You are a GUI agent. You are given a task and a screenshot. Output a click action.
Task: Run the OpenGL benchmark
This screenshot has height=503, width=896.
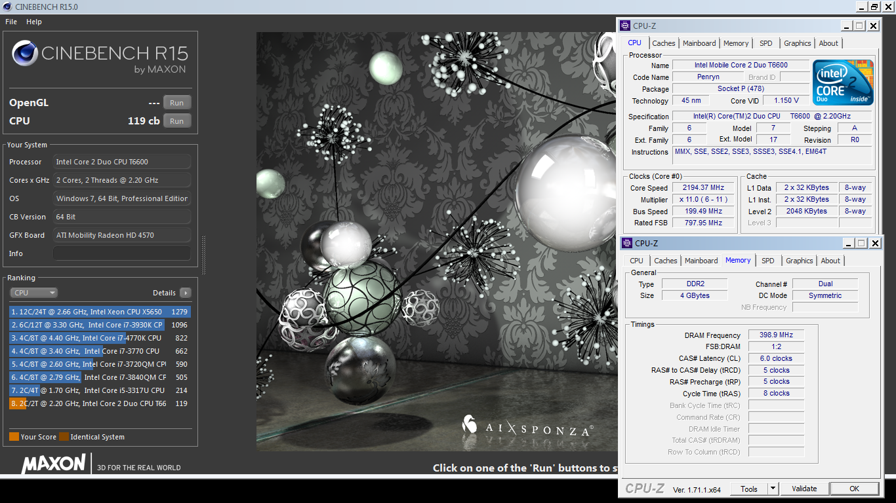click(x=177, y=103)
